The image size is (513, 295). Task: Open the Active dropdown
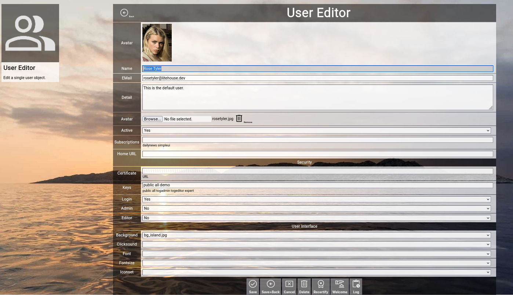317,131
